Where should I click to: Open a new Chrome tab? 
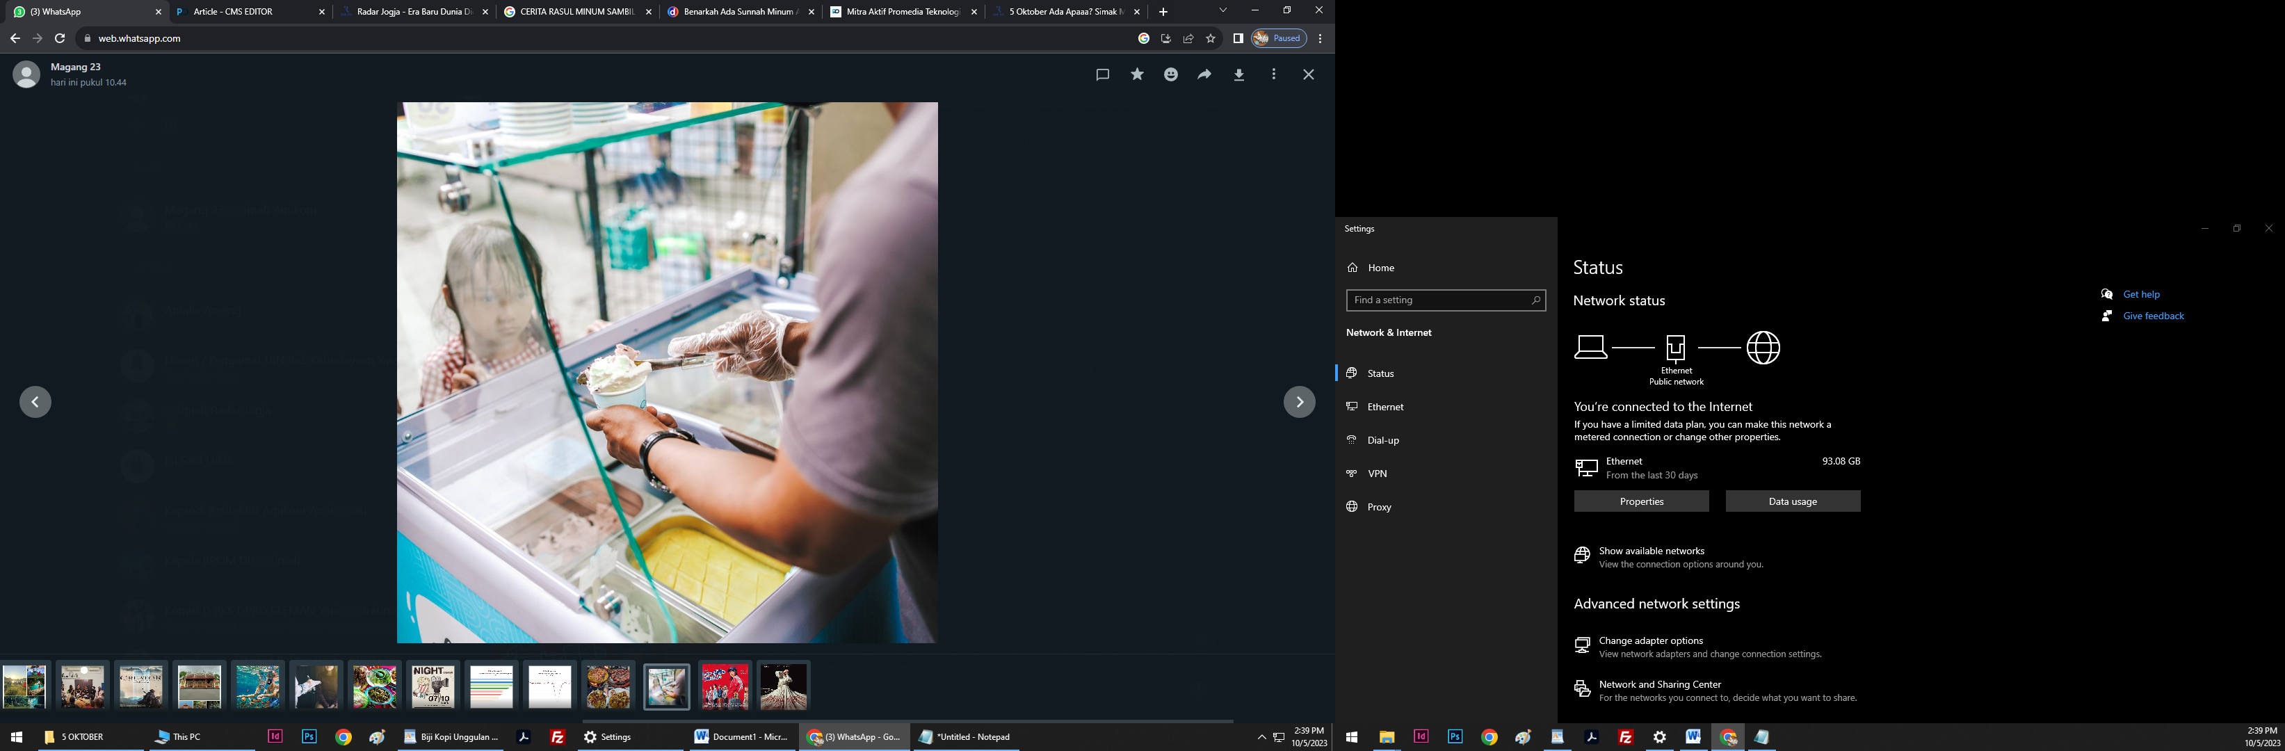1163,12
